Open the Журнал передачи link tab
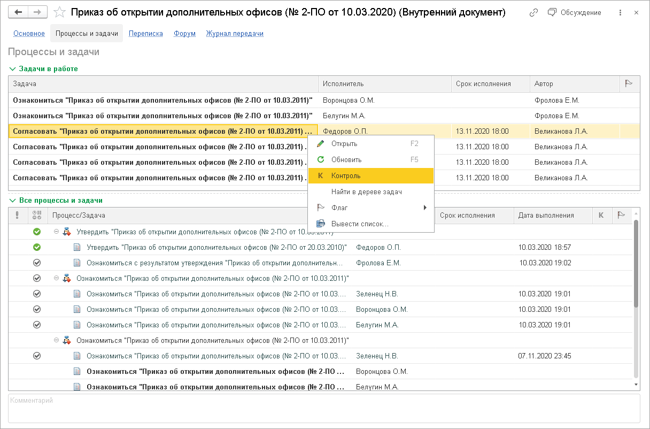650x429 pixels. [x=235, y=33]
